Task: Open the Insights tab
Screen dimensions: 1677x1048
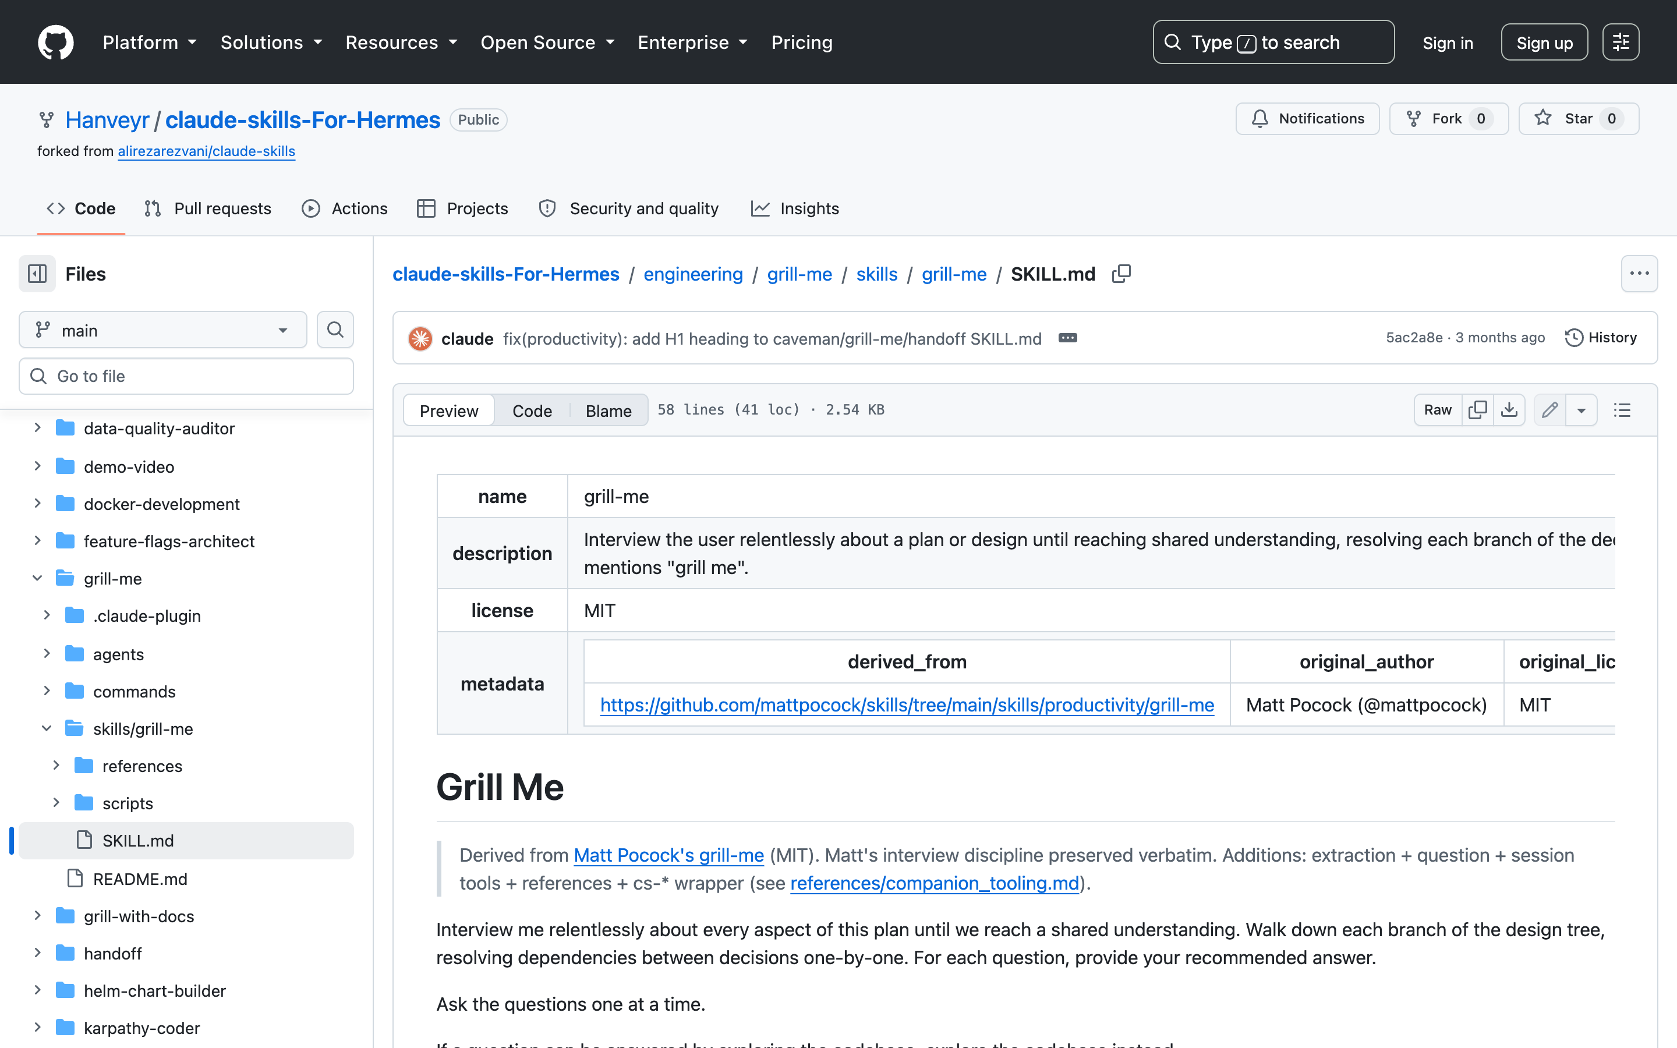Action: 795,208
